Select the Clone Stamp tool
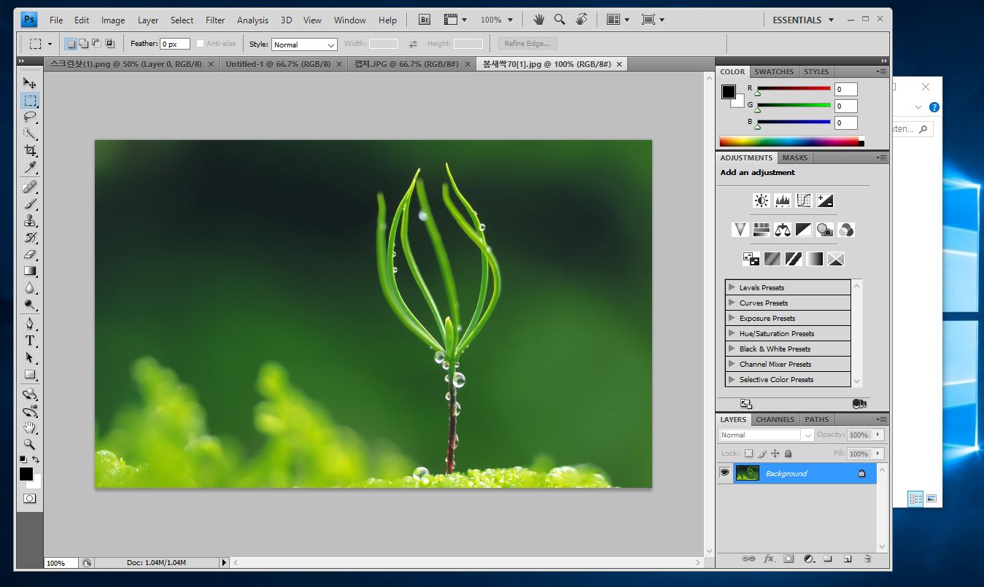This screenshot has width=984, height=587. 30,221
